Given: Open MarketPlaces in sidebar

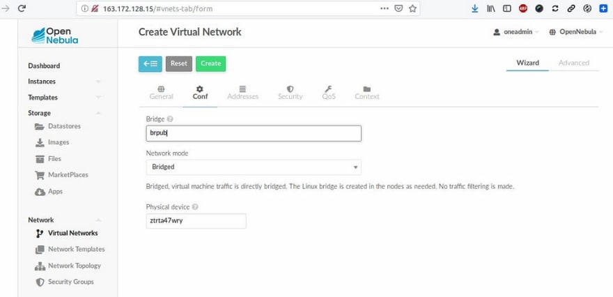Looking at the screenshot, I should (68, 175).
